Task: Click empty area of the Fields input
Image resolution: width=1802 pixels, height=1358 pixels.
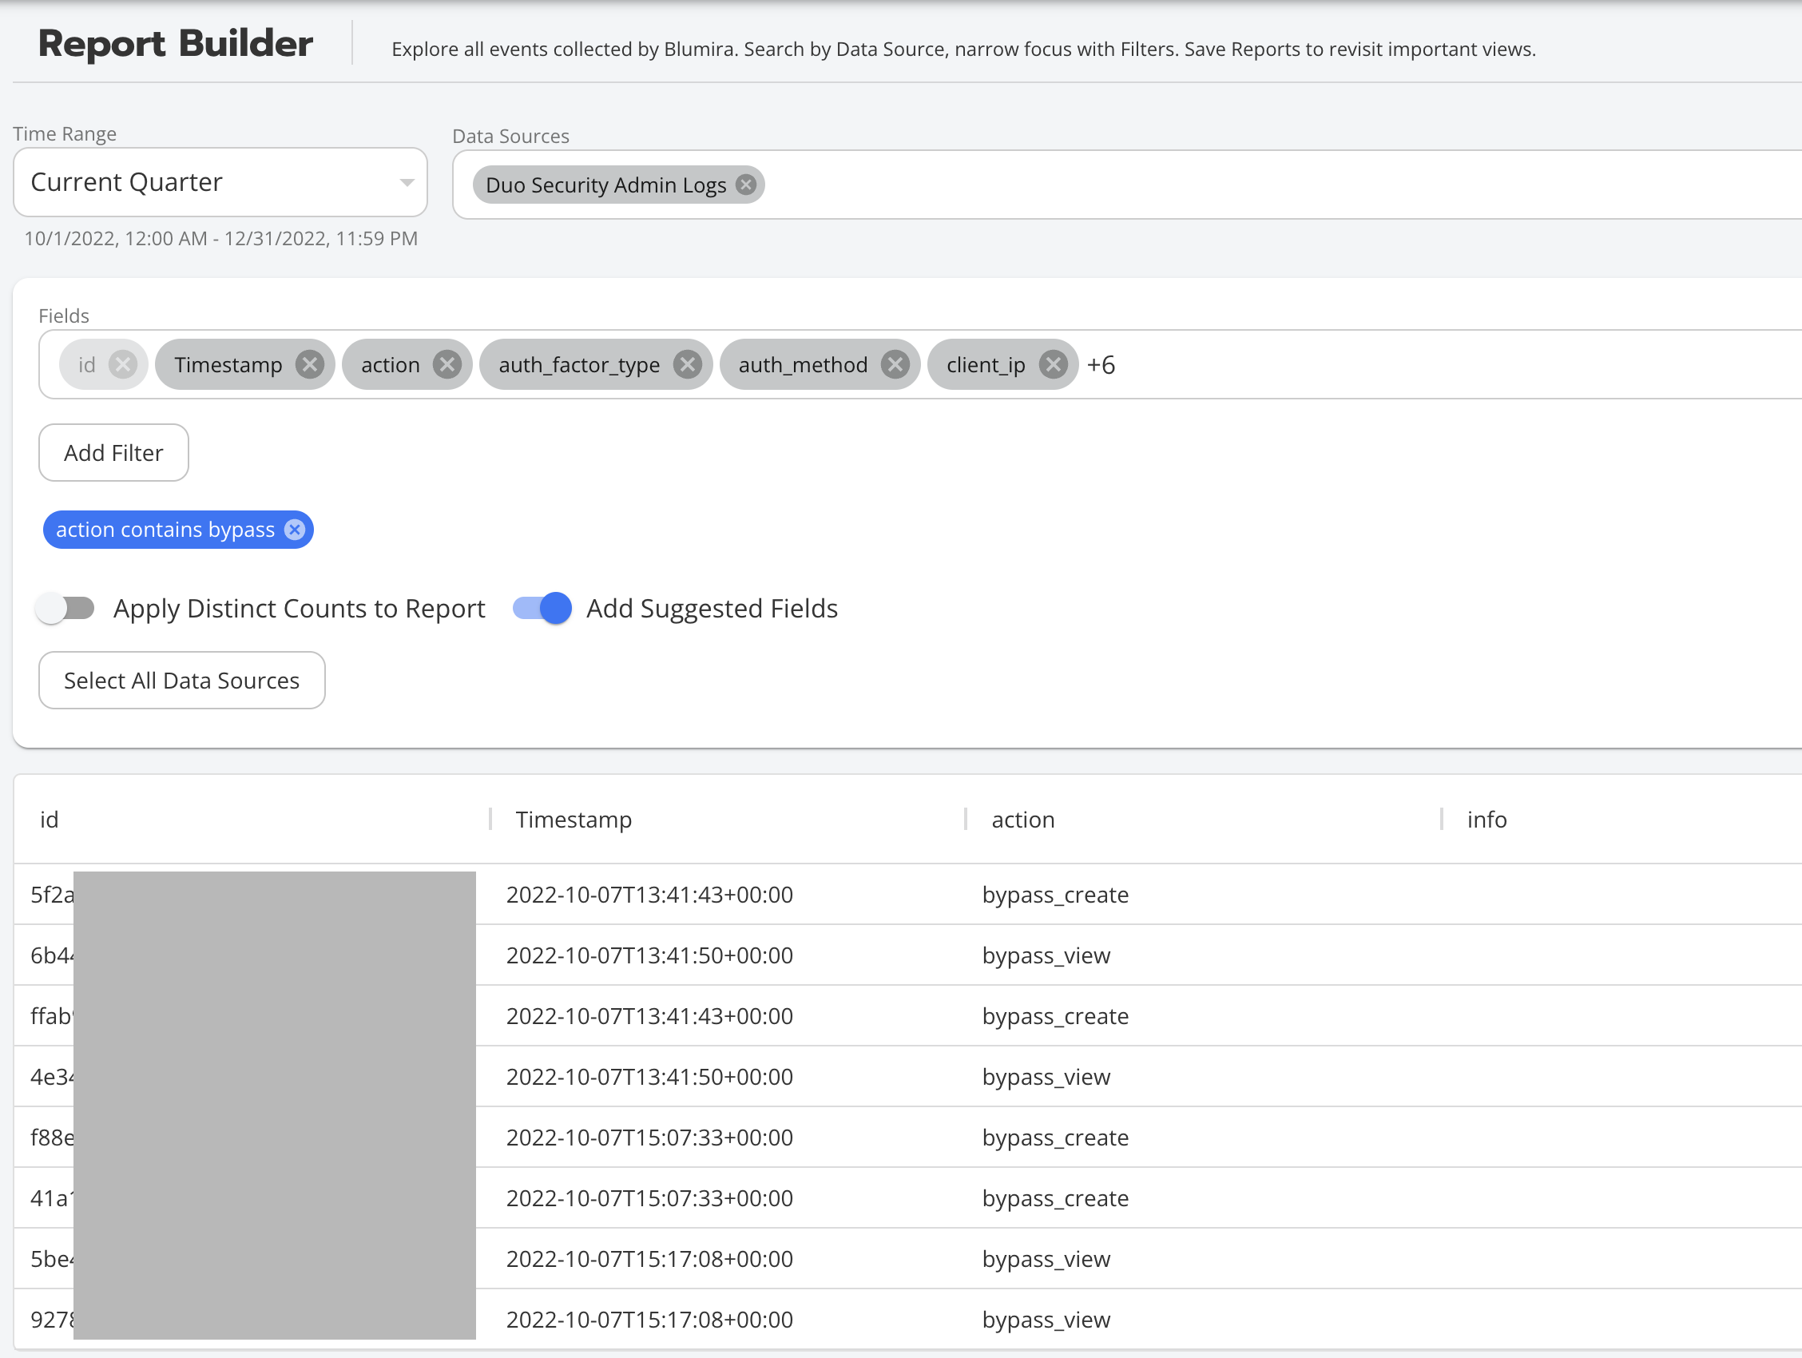Action: click(x=1426, y=365)
